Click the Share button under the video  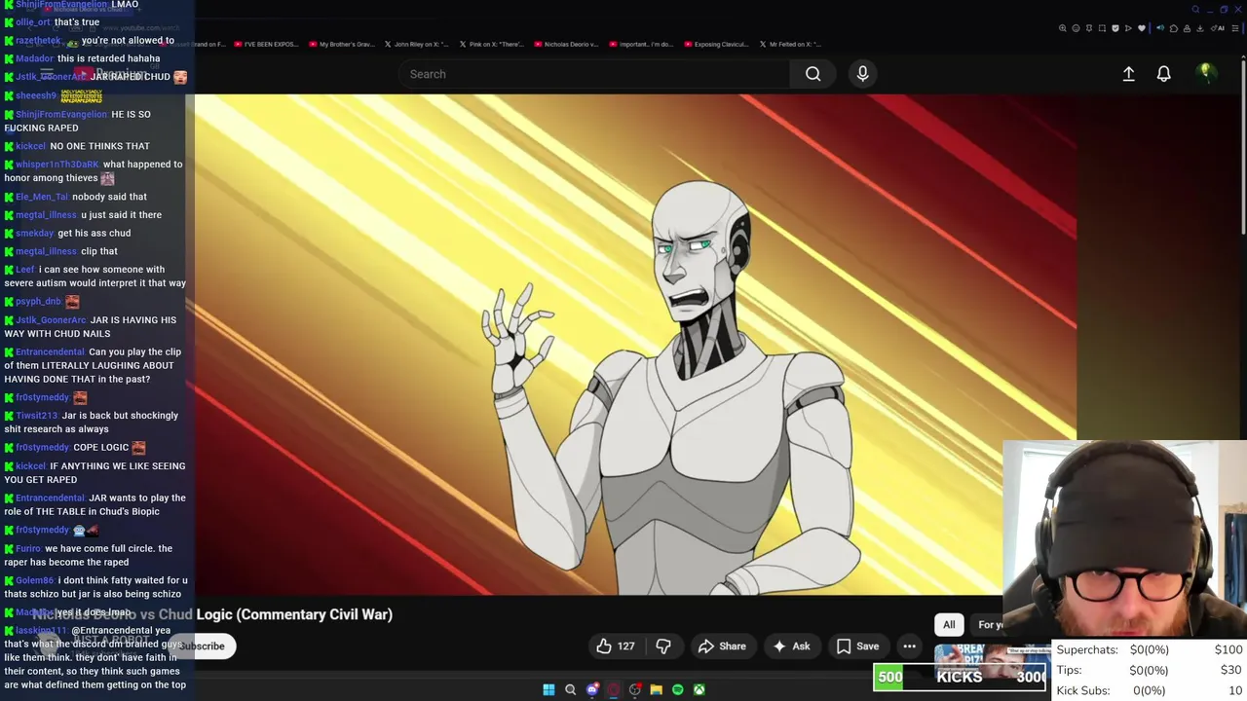click(722, 646)
